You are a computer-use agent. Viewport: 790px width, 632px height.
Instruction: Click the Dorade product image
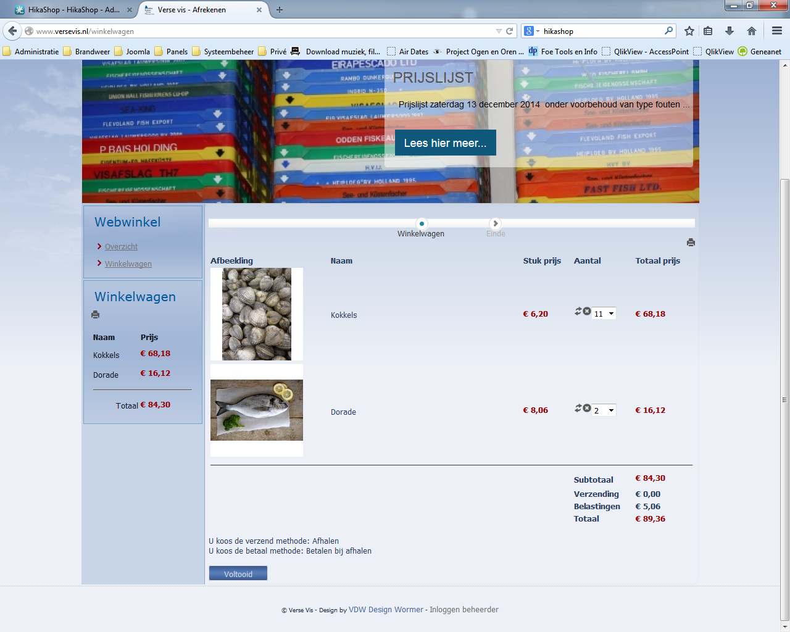coord(257,410)
